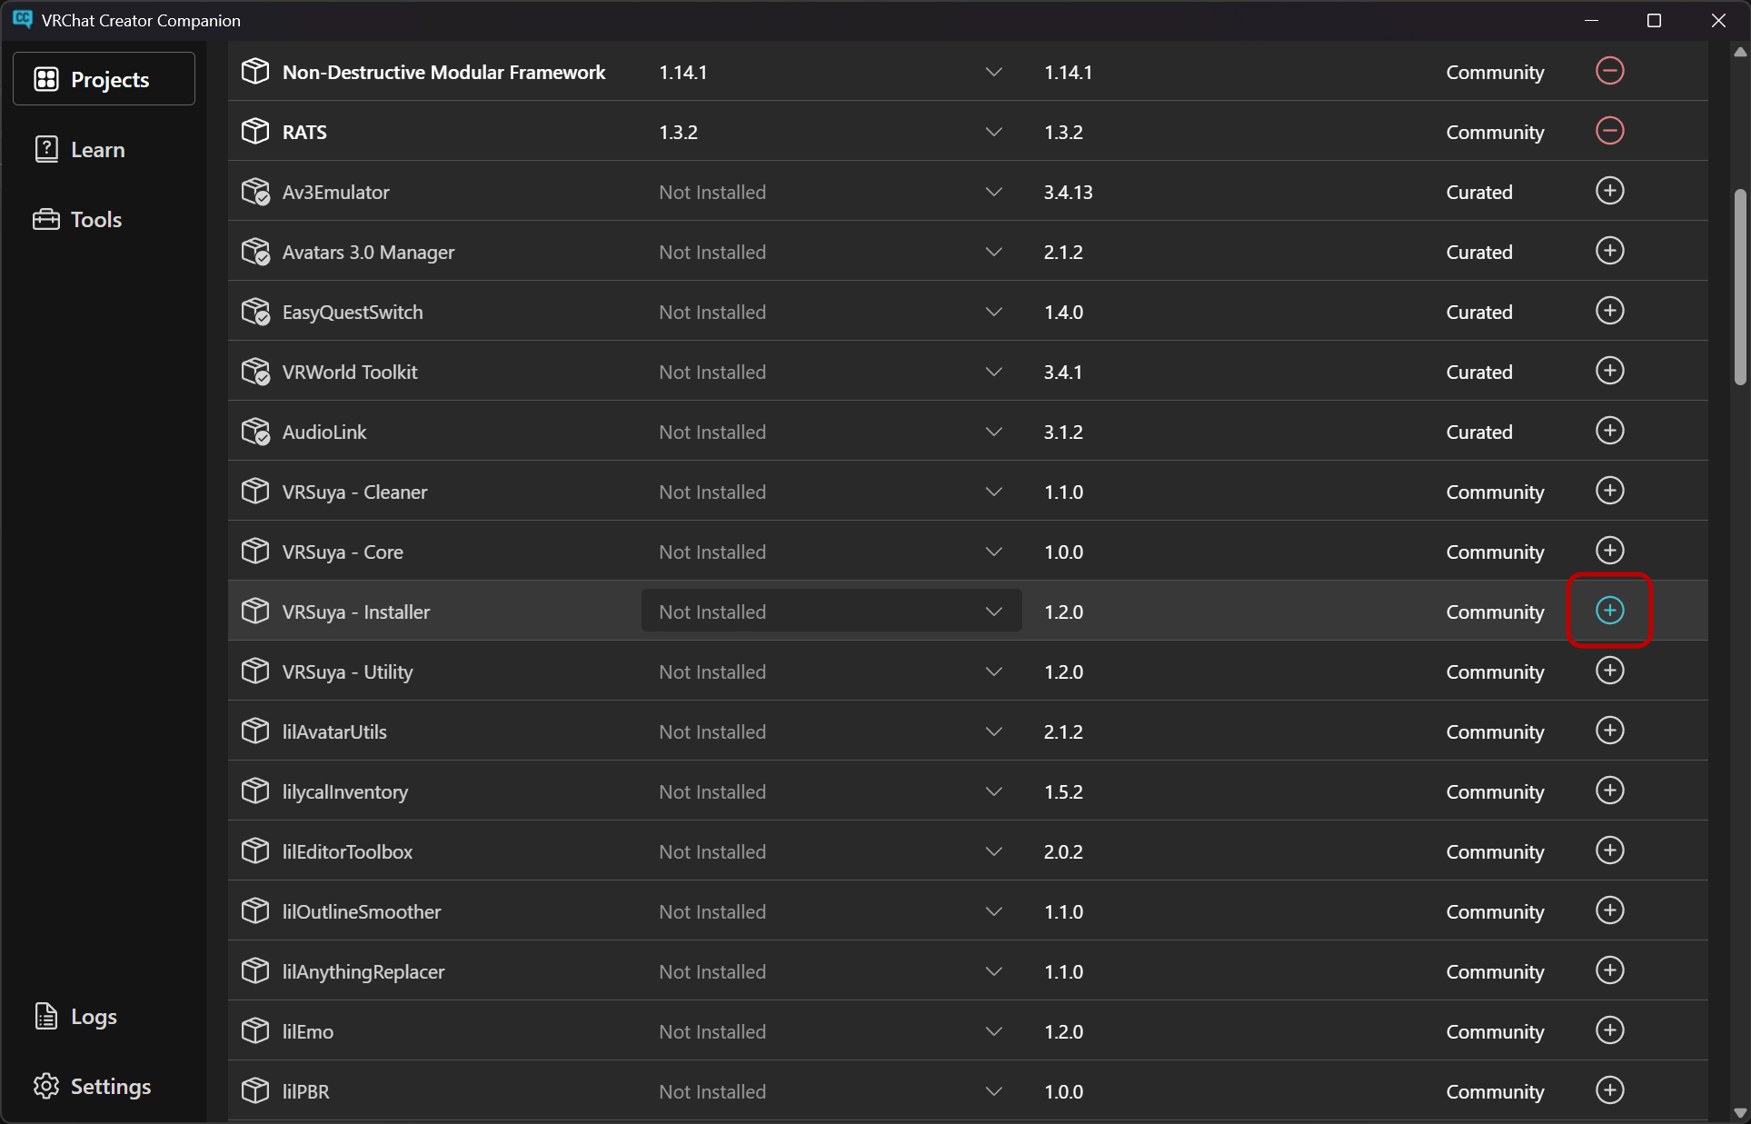This screenshot has height=1124, width=1751.
Task: Add the VRSuya - Cleaner package
Action: [x=1609, y=491]
